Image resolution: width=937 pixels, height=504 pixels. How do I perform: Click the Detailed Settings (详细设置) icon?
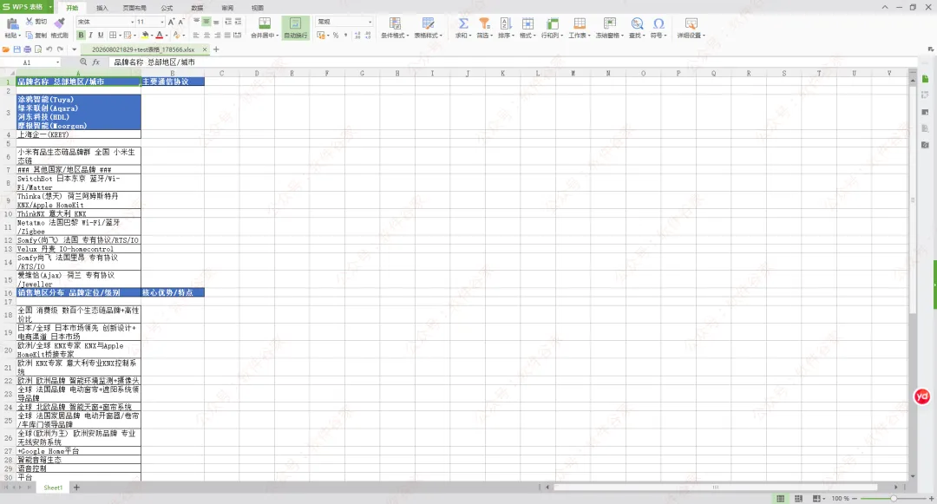(691, 23)
